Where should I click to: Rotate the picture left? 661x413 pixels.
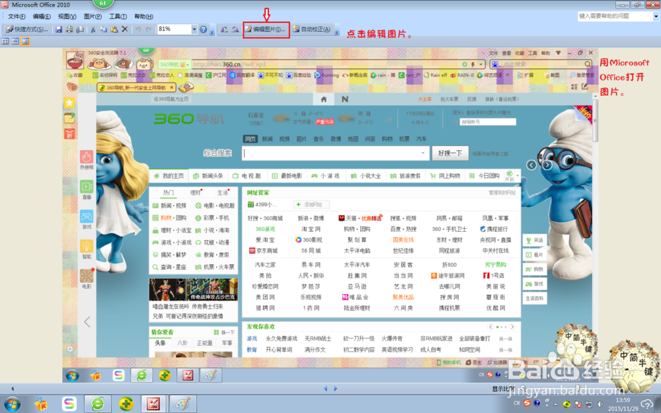click(225, 30)
